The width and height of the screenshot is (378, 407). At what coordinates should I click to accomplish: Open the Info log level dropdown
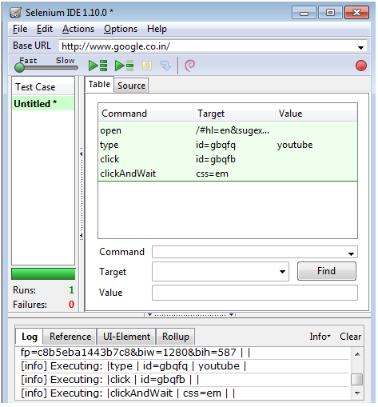click(x=320, y=337)
